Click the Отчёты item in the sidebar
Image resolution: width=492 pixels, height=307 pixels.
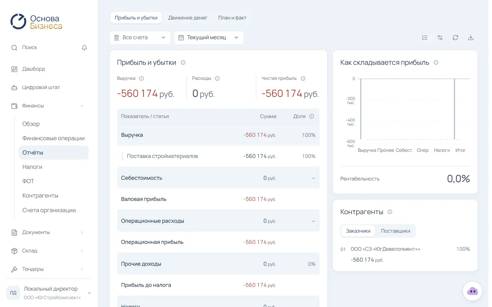(54, 152)
